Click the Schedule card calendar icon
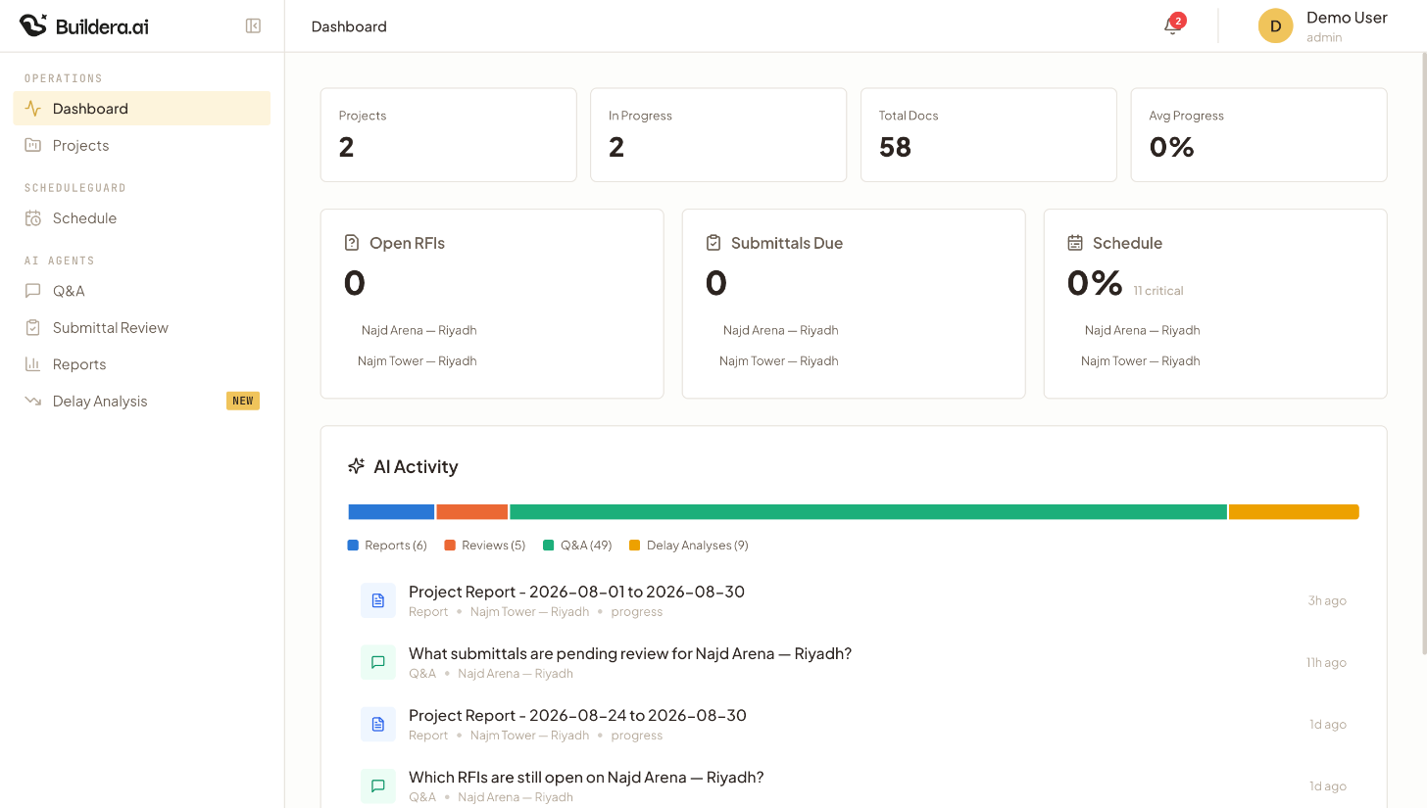Screen dimensions: 1427x808 pyautogui.click(x=1075, y=243)
